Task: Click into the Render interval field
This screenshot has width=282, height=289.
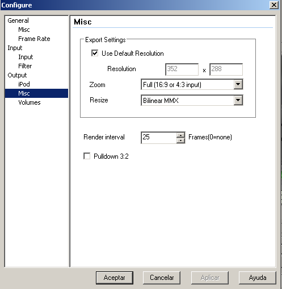Action: pos(159,138)
